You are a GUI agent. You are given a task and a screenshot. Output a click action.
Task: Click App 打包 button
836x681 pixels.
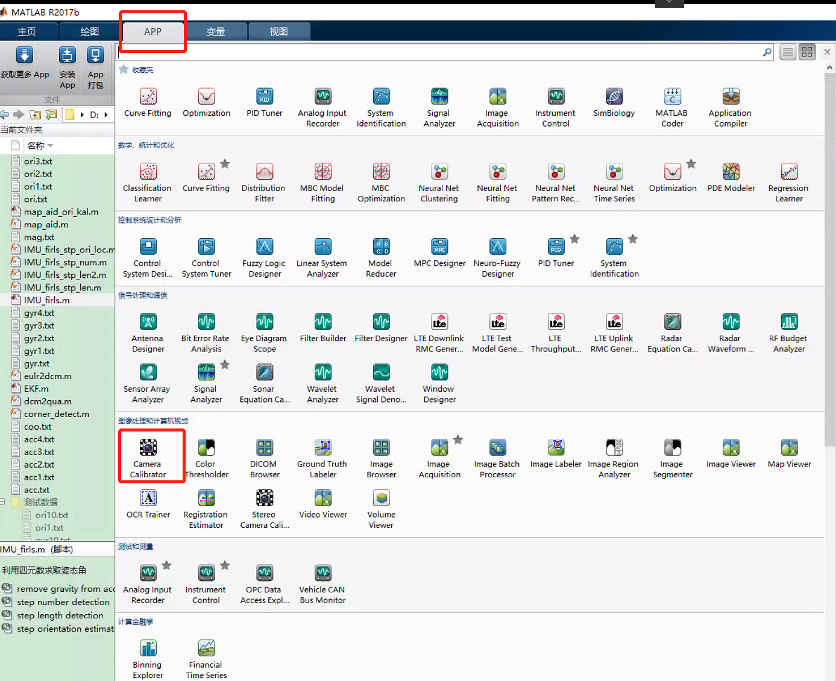click(x=95, y=67)
